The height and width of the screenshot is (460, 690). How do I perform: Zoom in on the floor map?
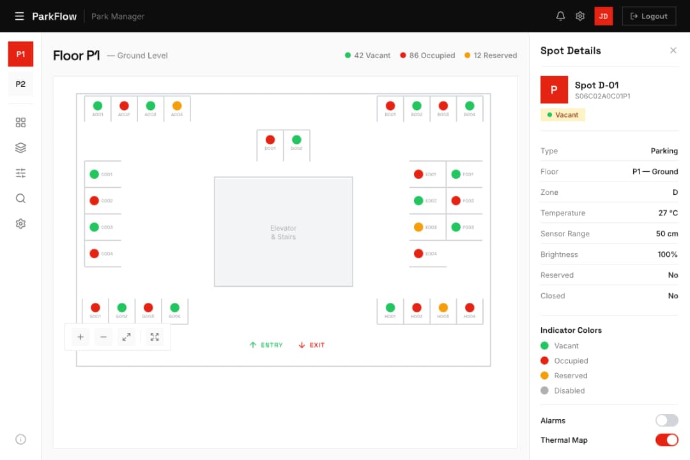click(x=79, y=337)
